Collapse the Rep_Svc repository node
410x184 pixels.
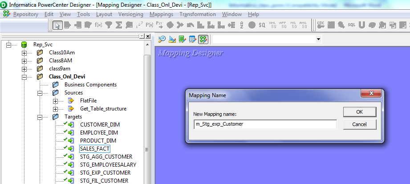click(x=8, y=45)
